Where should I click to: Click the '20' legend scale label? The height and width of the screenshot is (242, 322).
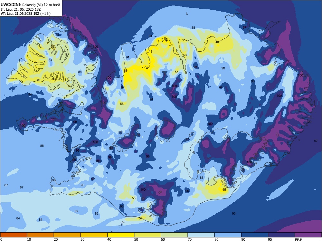click(x=56, y=239)
